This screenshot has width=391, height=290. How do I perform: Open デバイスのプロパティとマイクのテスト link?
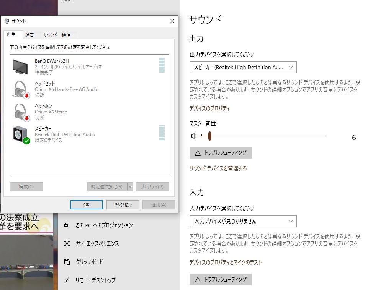(226, 262)
